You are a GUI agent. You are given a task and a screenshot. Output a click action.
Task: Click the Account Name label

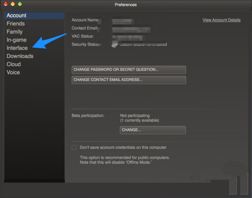[x=85, y=20]
